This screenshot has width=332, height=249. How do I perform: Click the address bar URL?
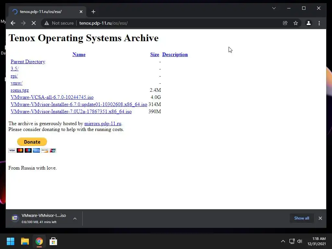(103, 23)
